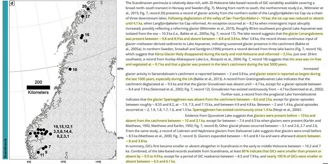This screenshot has width=328, height=164.
Task: Select the record 7 dot in southern Norway
Action: [x=46, y=147]
